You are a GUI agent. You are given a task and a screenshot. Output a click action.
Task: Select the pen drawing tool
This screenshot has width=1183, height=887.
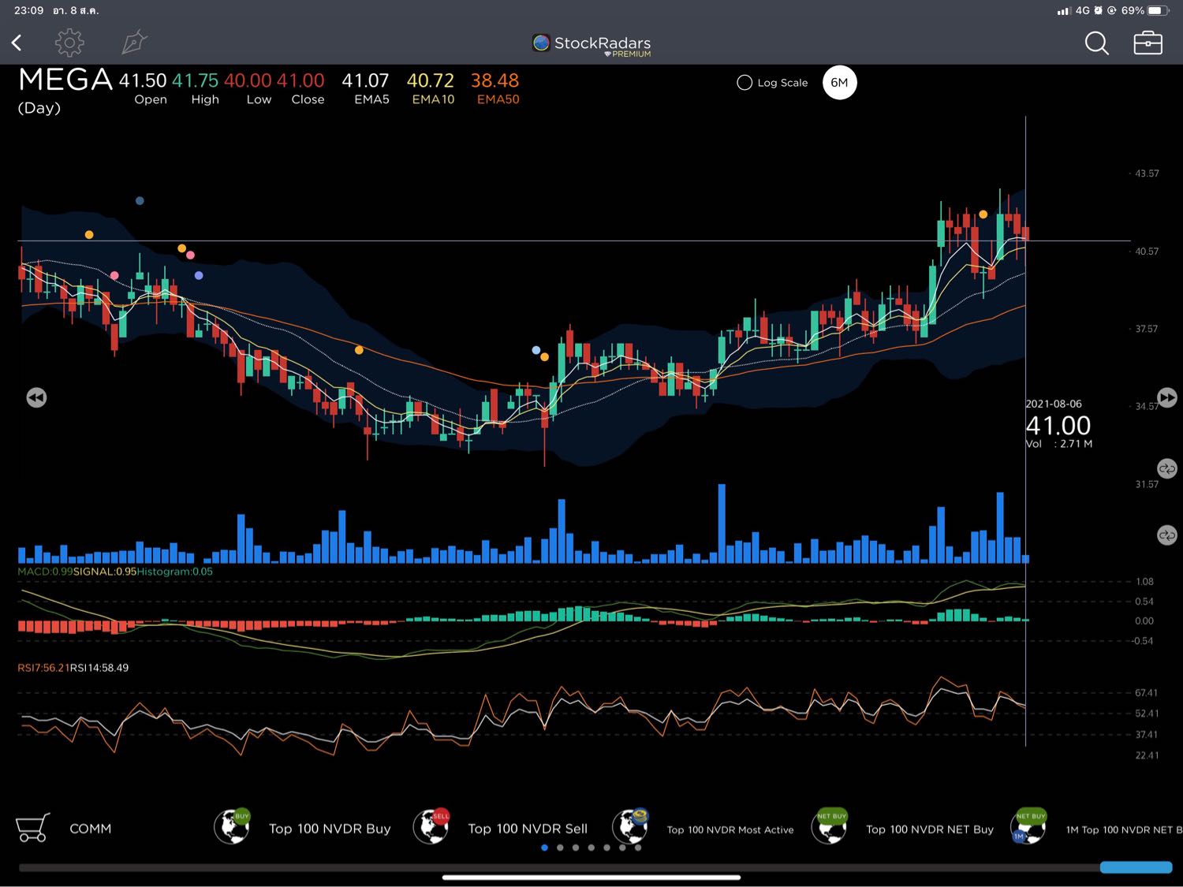[134, 43]
